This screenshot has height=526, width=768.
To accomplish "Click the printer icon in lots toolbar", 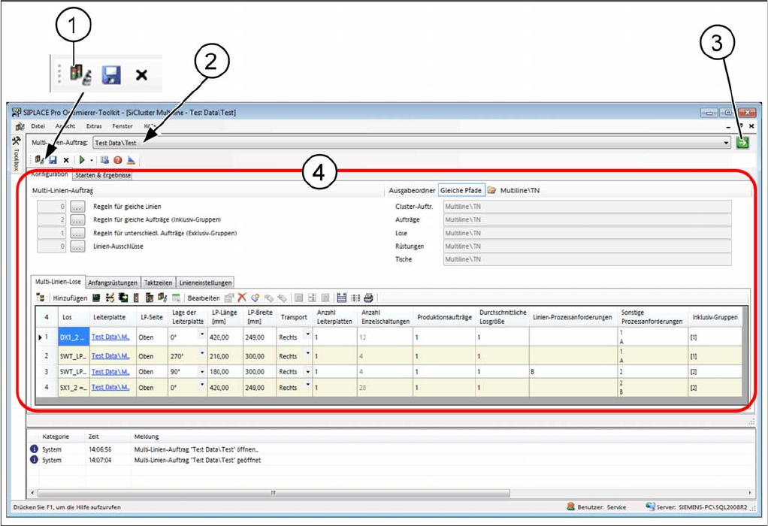I will point(368,298).
